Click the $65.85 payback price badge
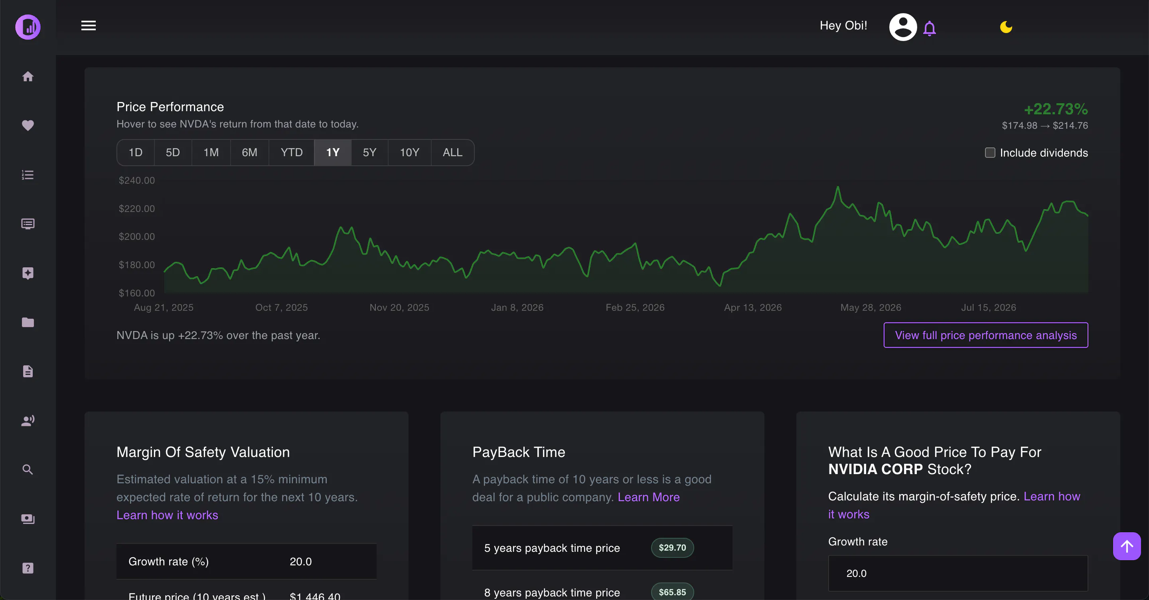Screen dimensions: 1149x600 pos(672,592)
